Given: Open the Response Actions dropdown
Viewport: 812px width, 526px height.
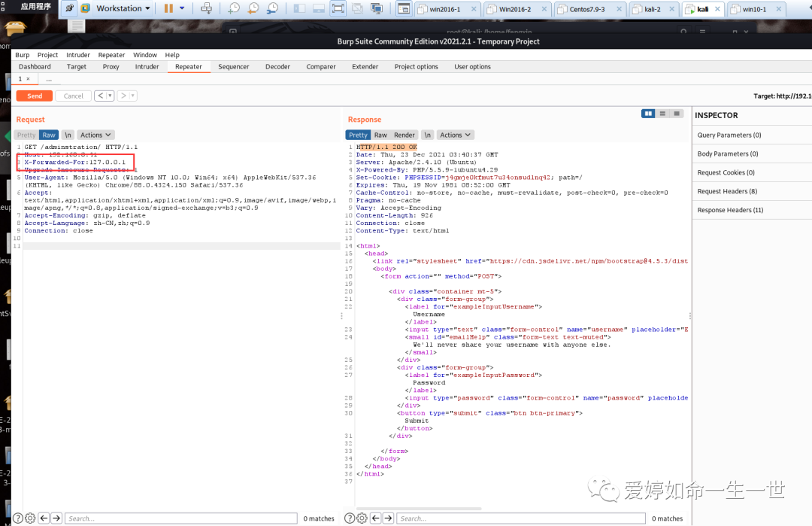Looking at the screenshot, I should click(455, 135).
